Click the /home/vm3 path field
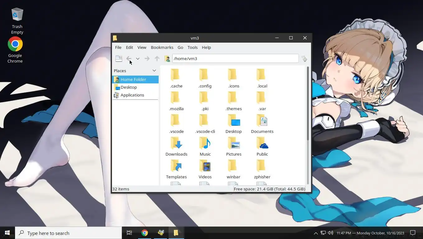This screenshot has height=239, width=423. coord(235,59)
